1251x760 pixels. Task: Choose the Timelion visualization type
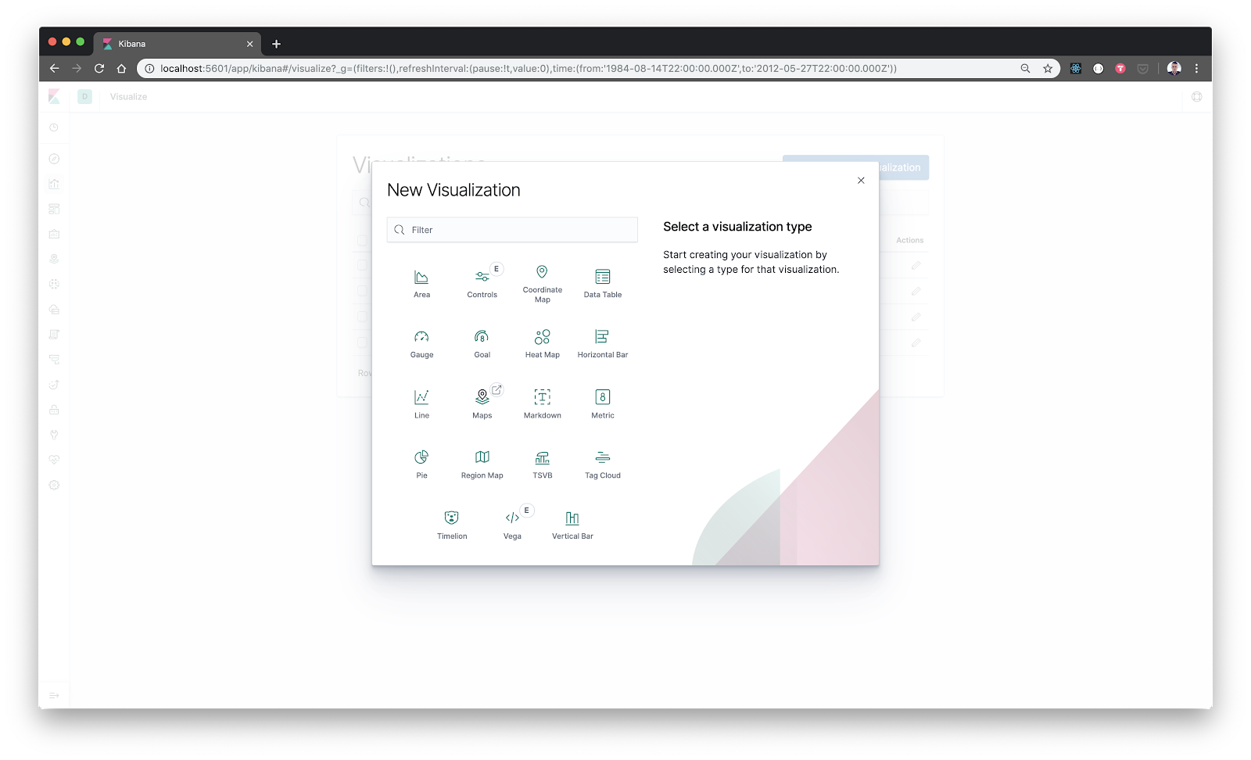(452, 525)
